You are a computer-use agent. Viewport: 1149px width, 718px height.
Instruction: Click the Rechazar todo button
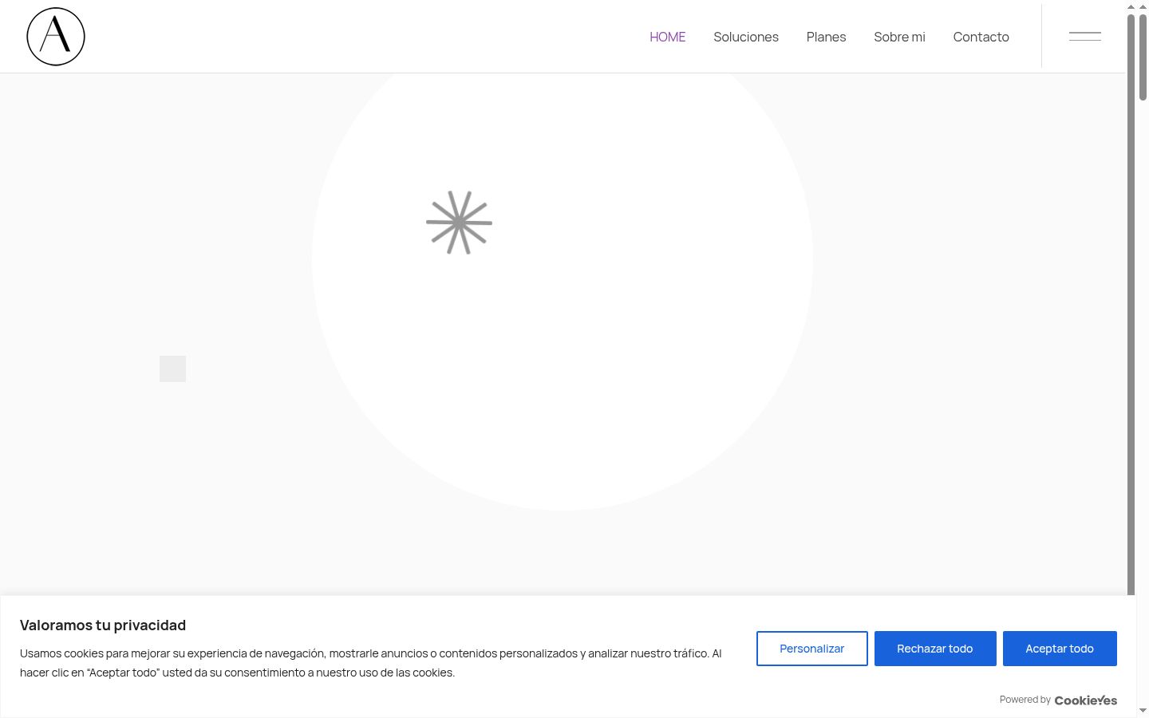point(935,649)
